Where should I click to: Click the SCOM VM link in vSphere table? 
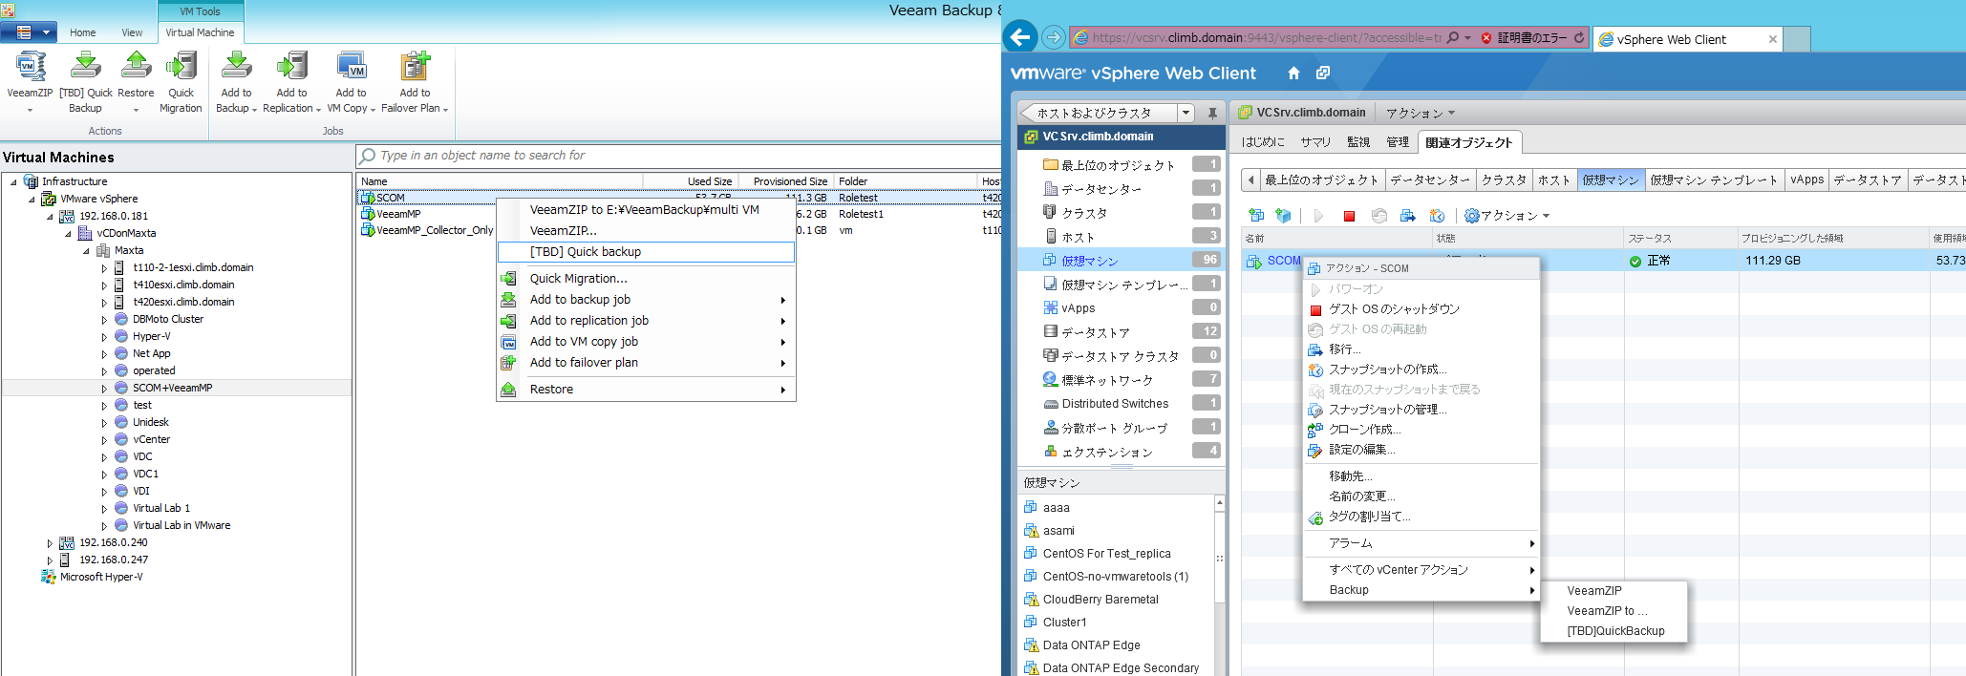pos(1284,261)
